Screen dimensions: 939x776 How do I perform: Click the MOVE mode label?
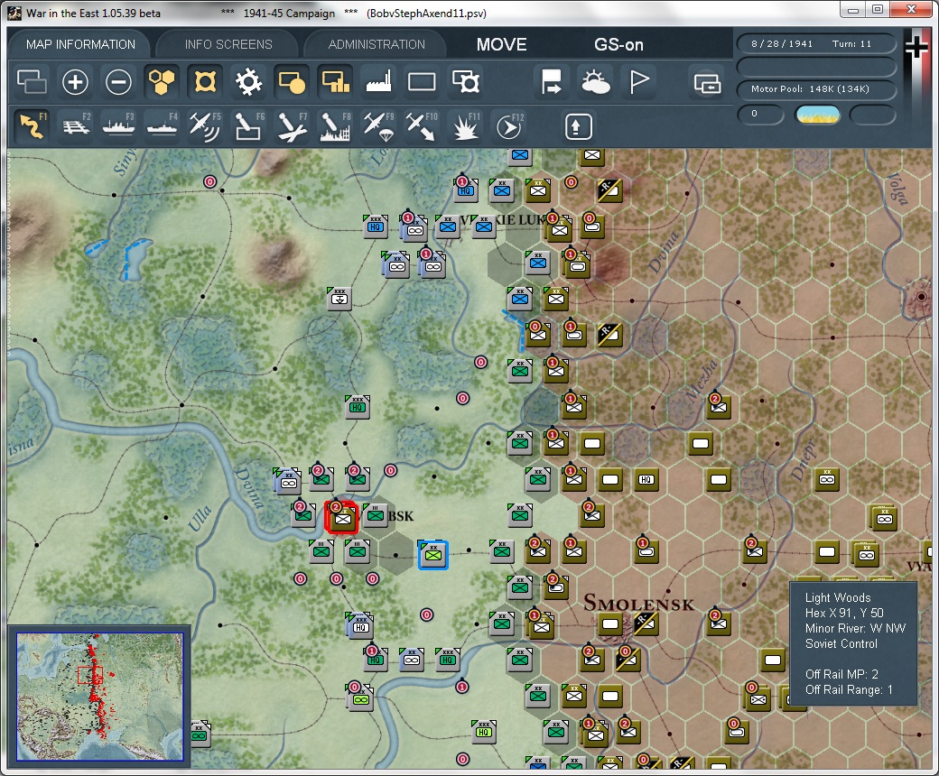coord(502,45)
